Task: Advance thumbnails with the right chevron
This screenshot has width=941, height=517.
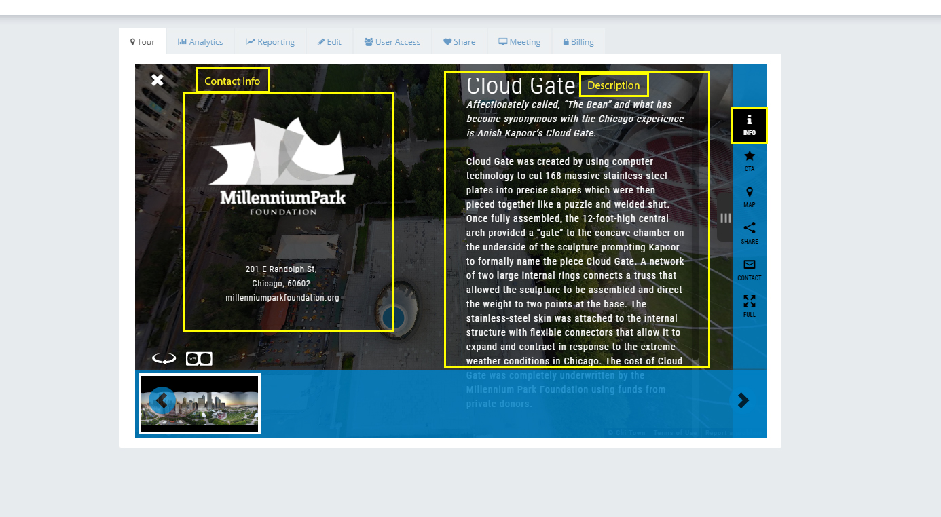Action: pyautogui.click(x=743, y=400)
